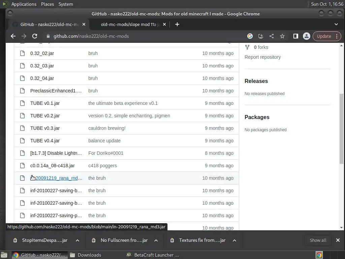
Task: Dismiss the downloads bar with the X
Action: 338,240
